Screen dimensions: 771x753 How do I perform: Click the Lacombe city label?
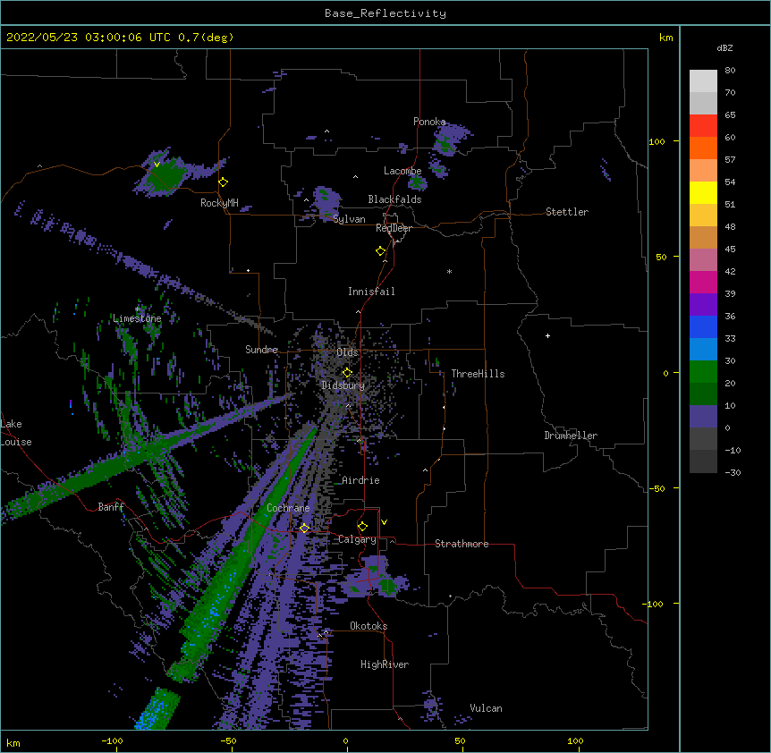tap(402, 171)
